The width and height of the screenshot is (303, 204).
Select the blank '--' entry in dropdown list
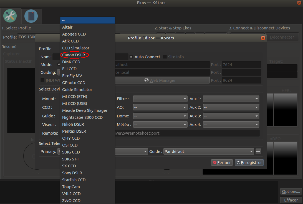click(87, 20)
